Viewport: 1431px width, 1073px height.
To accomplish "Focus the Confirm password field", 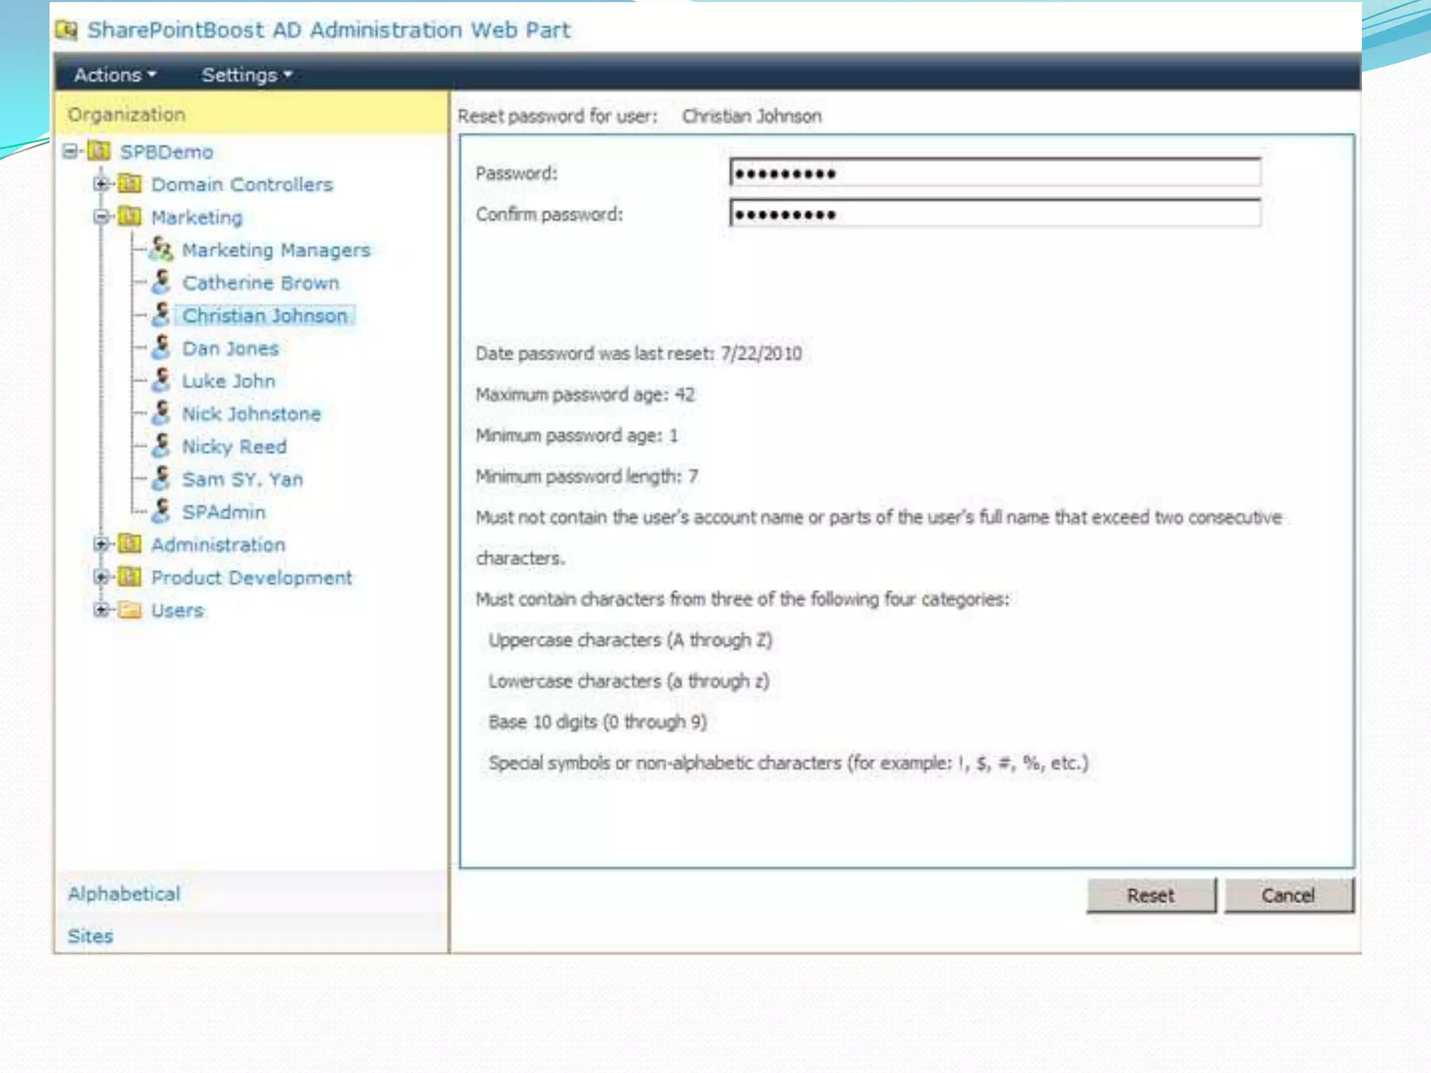I will [994, 214].
